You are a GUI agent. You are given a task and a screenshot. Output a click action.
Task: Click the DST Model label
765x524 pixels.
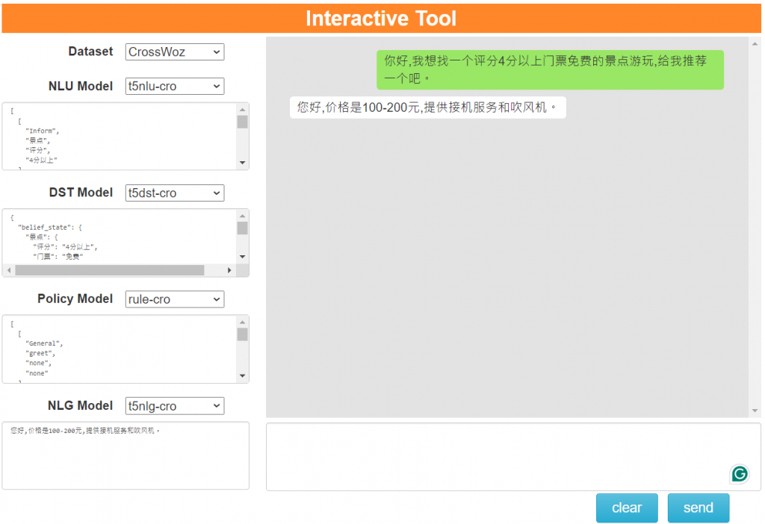(x=81, y=193)
